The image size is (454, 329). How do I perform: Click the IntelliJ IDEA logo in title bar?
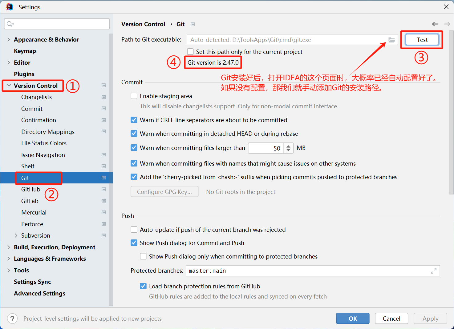(x=10, y=7)
